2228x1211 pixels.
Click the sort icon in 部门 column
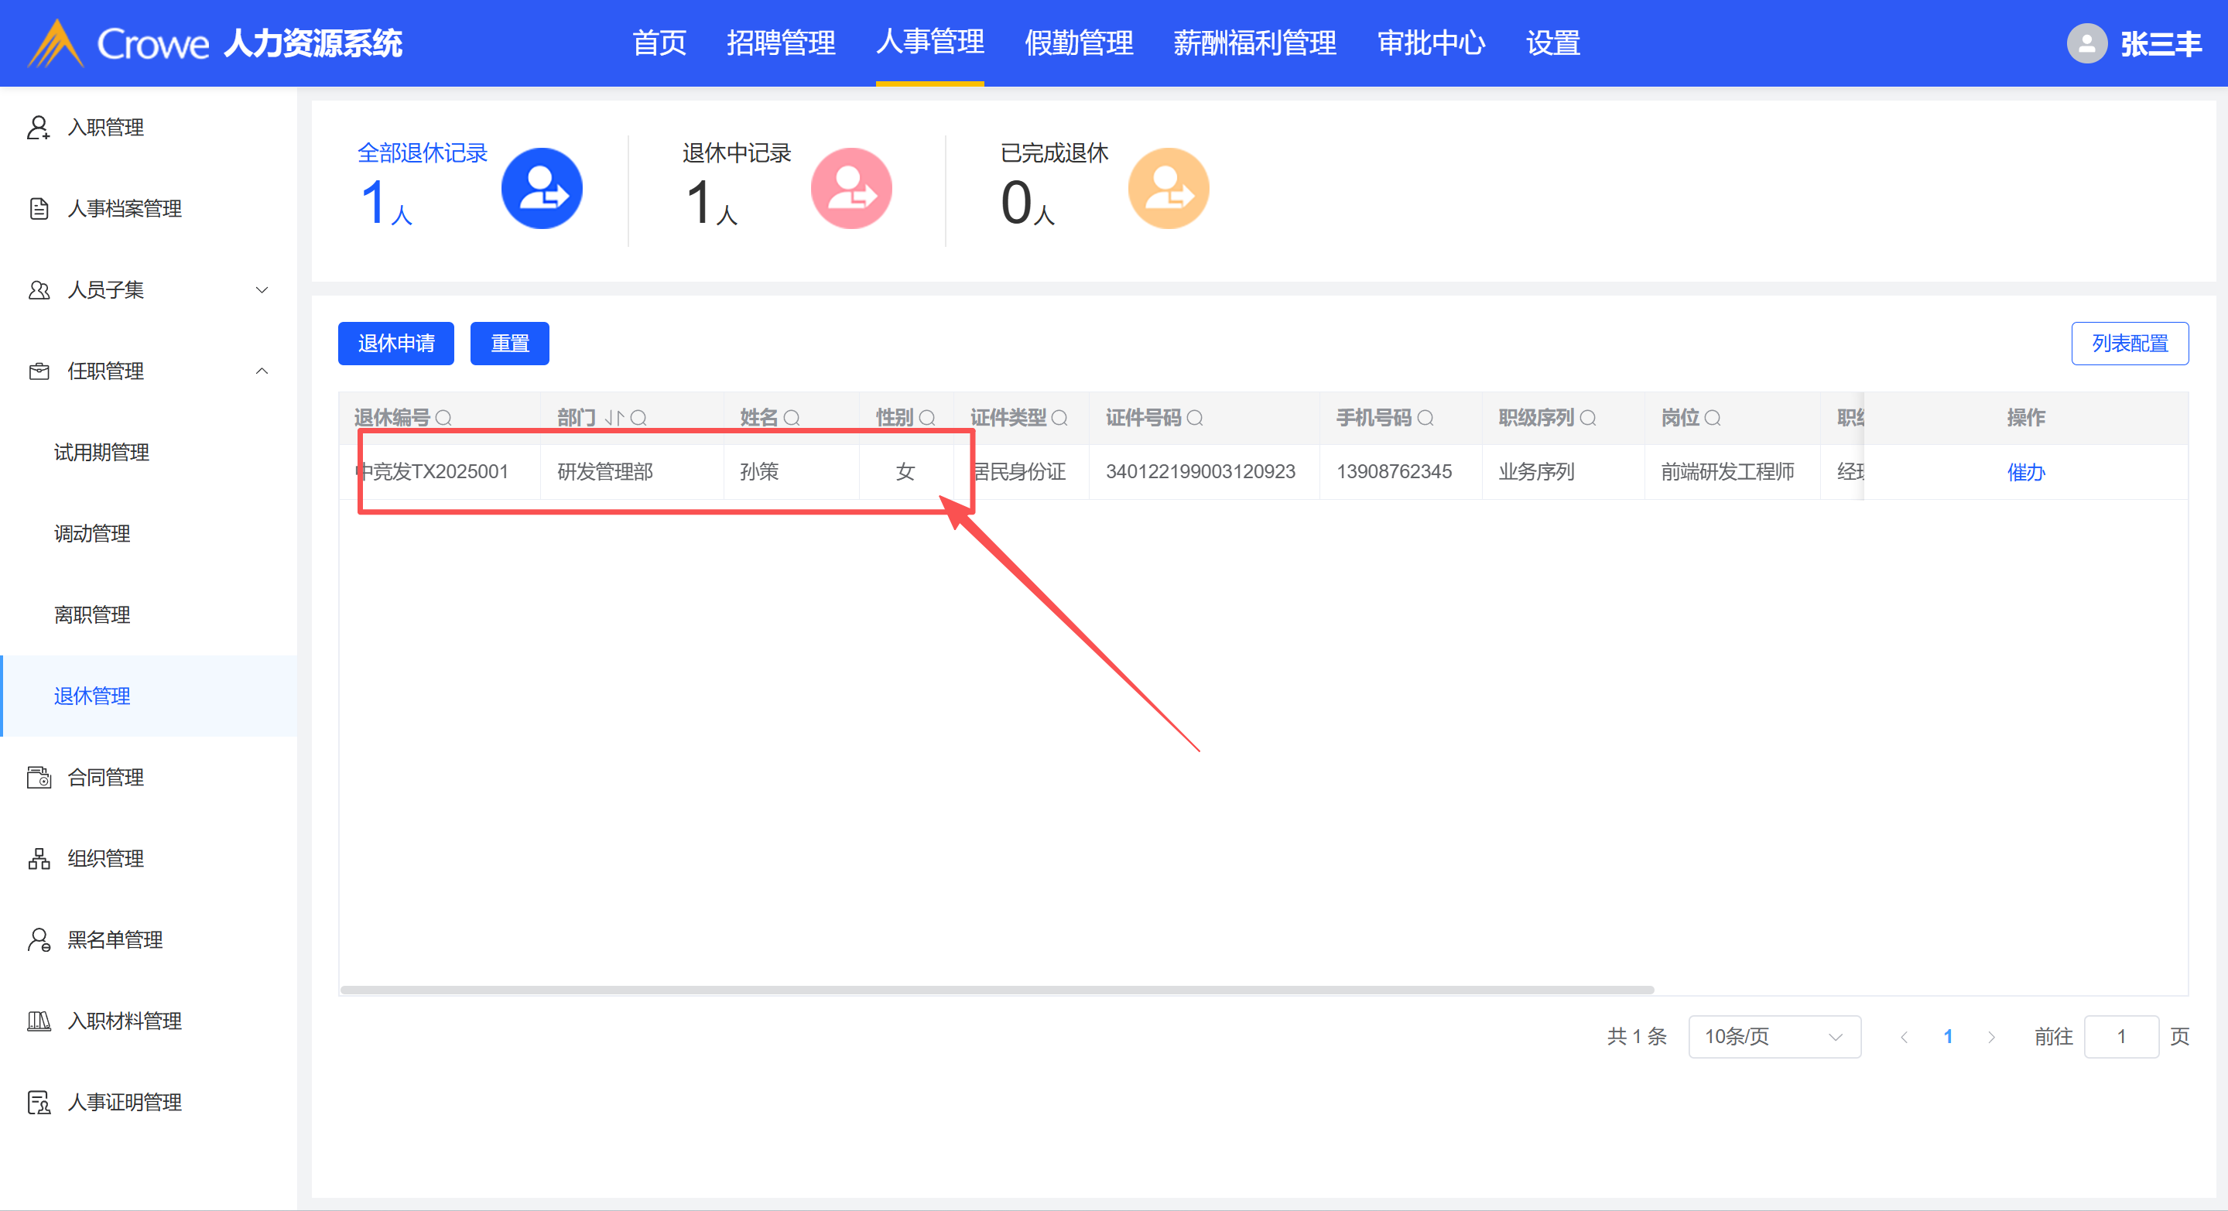coord(614,418)
